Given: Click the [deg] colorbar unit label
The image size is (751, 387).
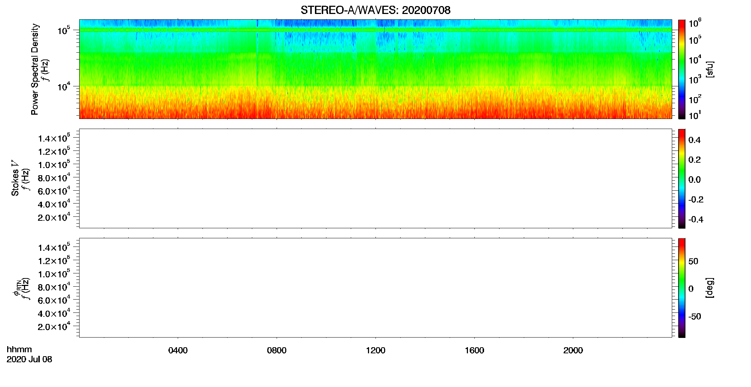Looking at the screenshot, I should [x=710, y=287].
